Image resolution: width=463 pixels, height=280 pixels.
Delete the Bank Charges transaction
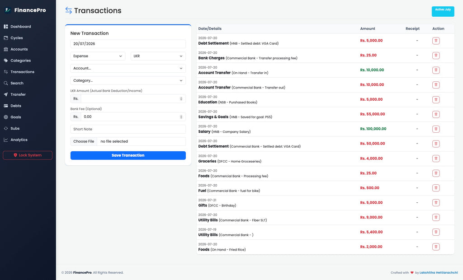click(436, 56)
